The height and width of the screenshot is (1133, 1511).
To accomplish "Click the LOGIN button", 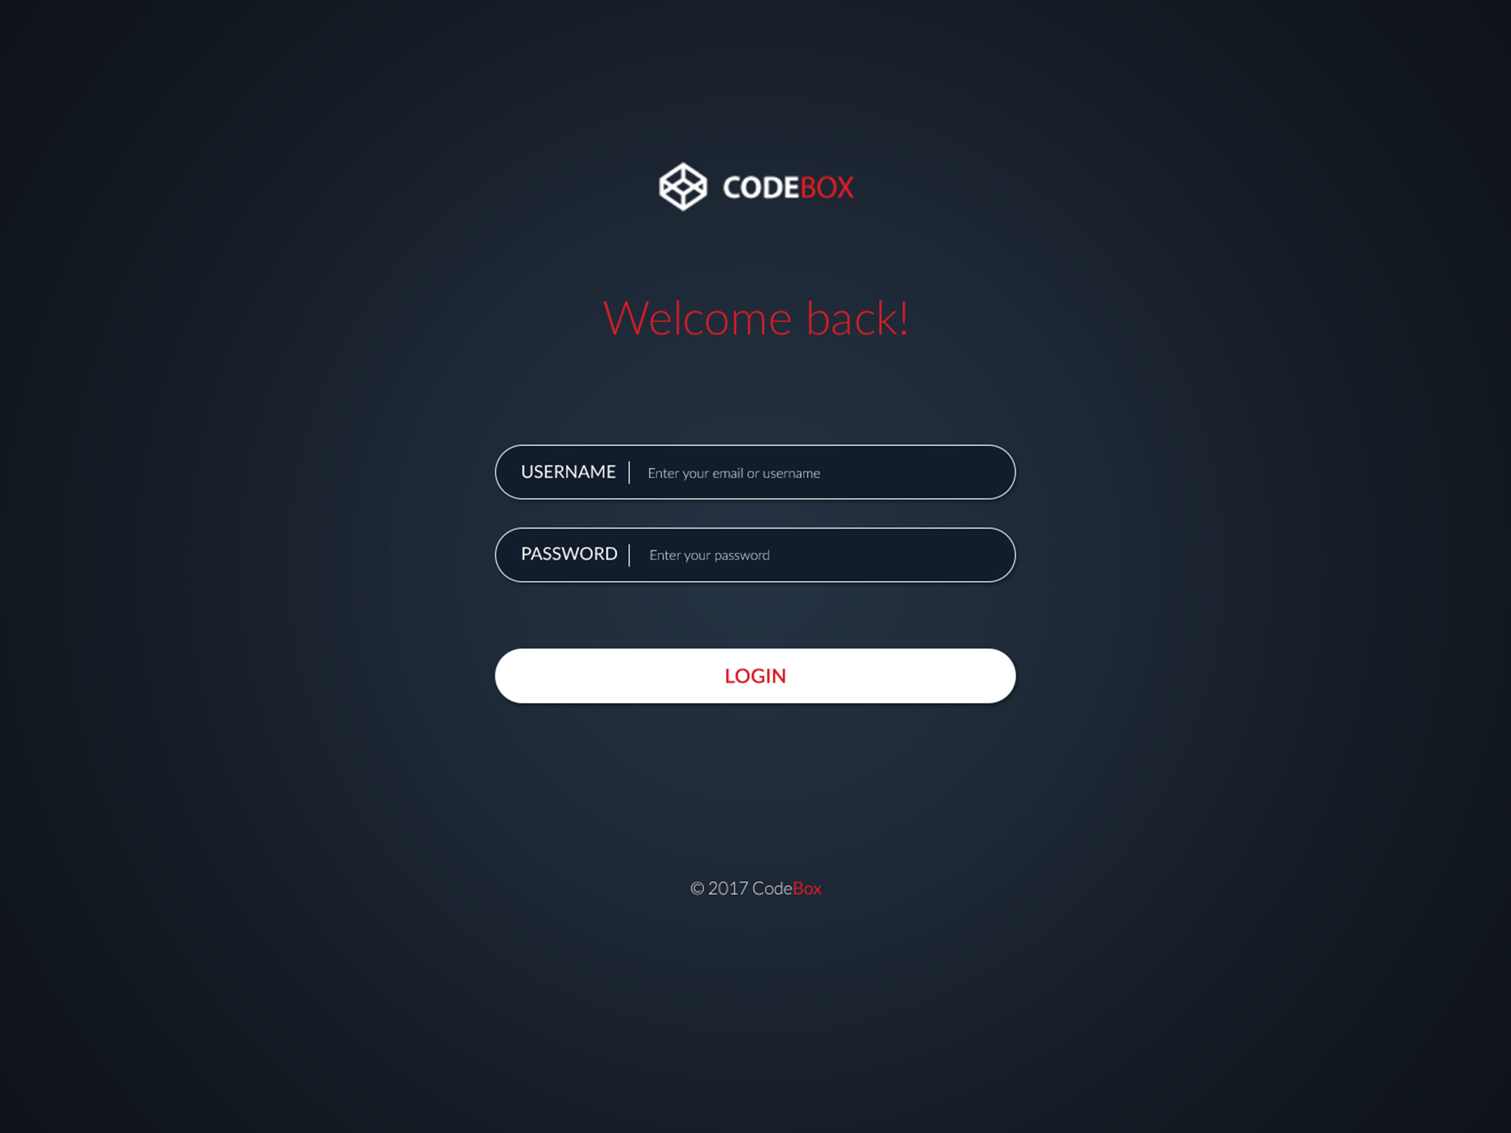I will (755, 676).
